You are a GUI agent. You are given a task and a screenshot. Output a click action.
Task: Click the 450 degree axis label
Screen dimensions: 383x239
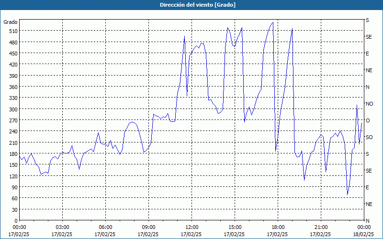click(x=13, y=54)
